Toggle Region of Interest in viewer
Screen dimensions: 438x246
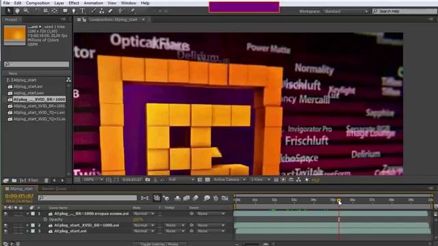click(200, 180)
